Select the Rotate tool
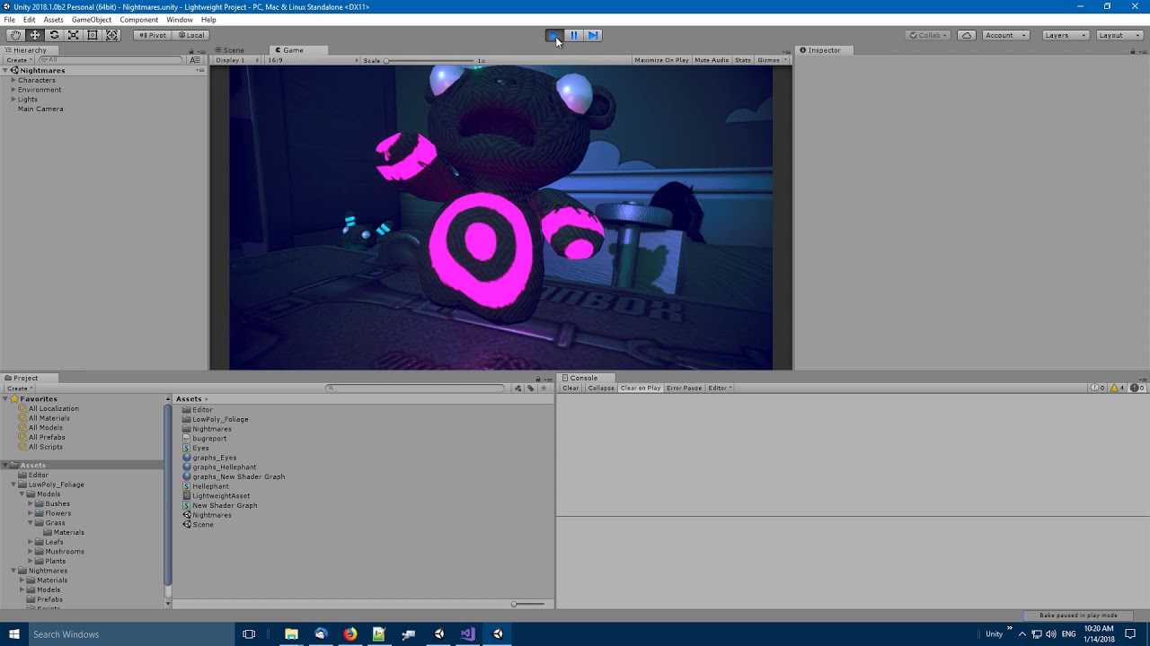This screenshot has height=646, width=1150. click(x=54, y=35)
